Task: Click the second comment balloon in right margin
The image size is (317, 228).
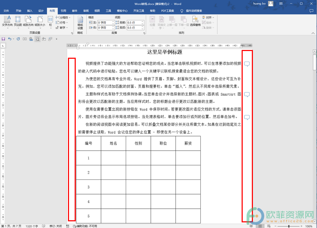Action: 247,95
